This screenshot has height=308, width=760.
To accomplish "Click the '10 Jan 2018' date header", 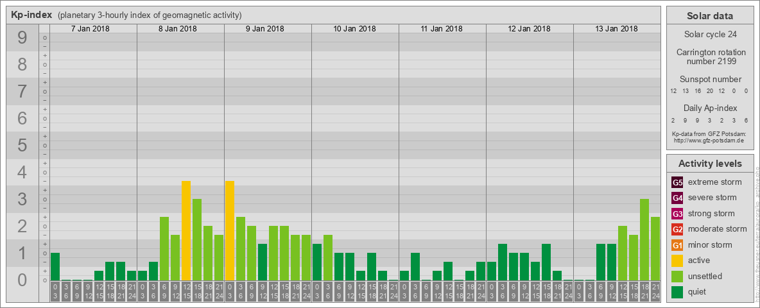I will [354, 29].
